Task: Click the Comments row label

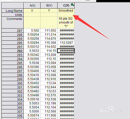Action: point(13,22)
